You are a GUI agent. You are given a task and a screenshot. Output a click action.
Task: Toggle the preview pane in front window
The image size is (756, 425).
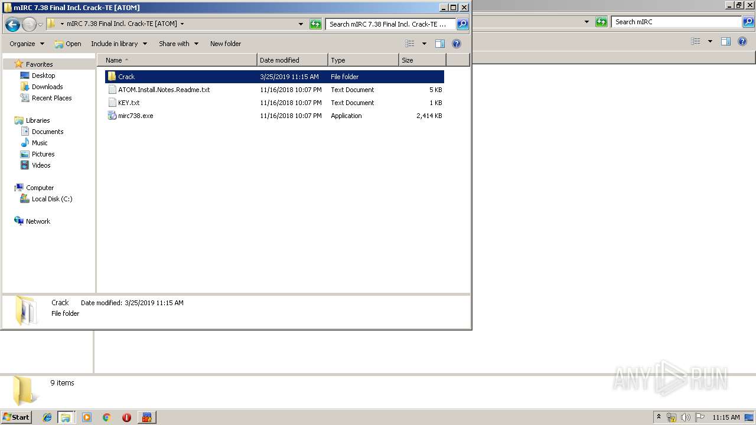(x=440, y=44)
